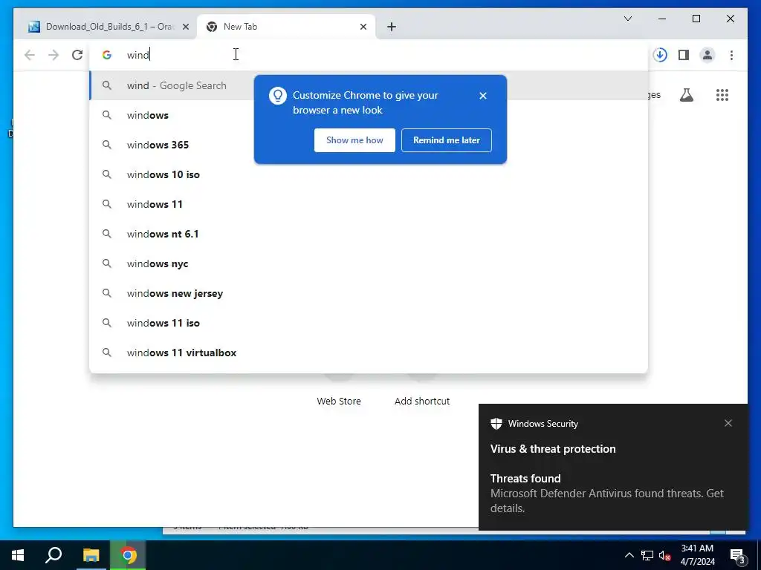The height and width of the screenshot is (570, 761).
Task: Open Windows taskbar search
Action: (x=54, y=555)
